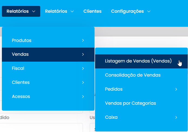Open the non-highlighted Relatórios dropdown in the top bar

click(x=59, y=11)
